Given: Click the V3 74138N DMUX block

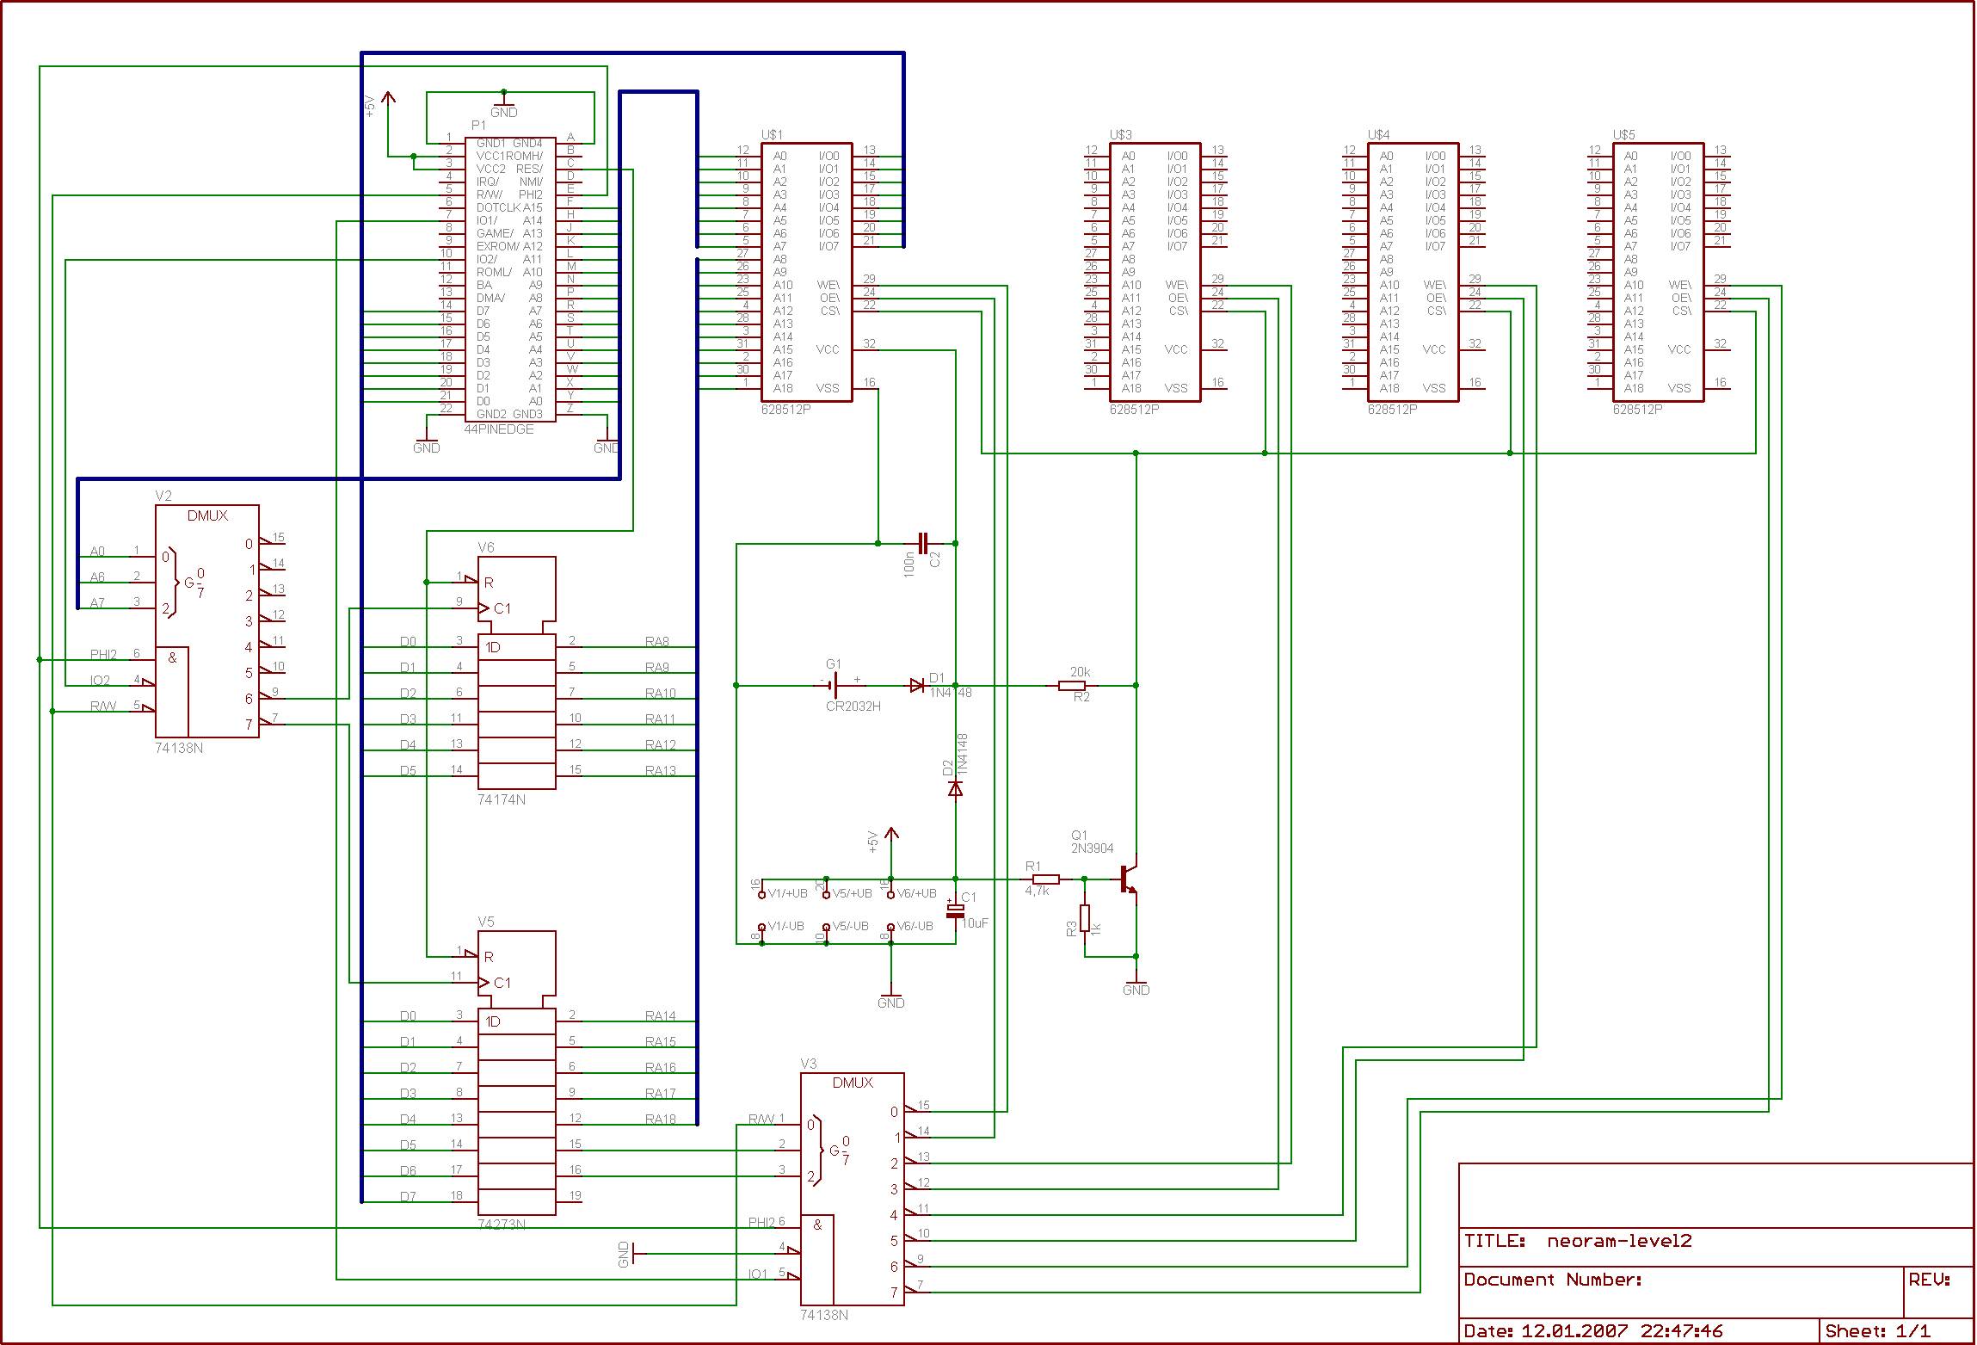Looking at the screenshot, I should coord(852,1188).
